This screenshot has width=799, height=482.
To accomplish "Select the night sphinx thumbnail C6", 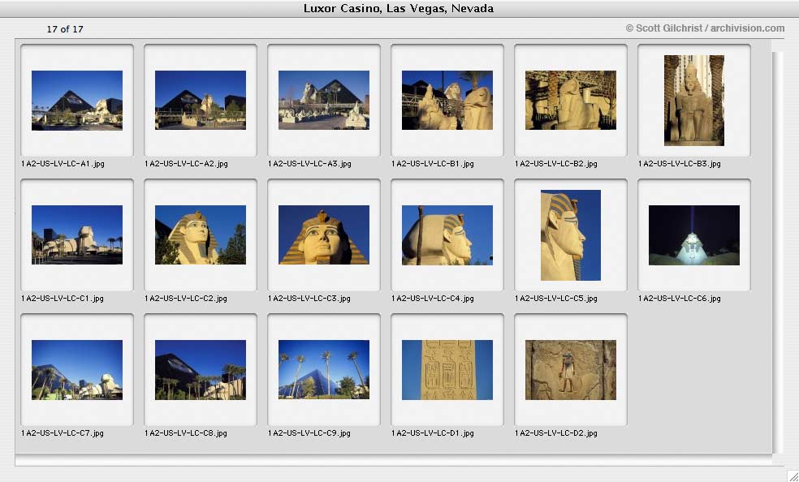I will pos(693,235).
